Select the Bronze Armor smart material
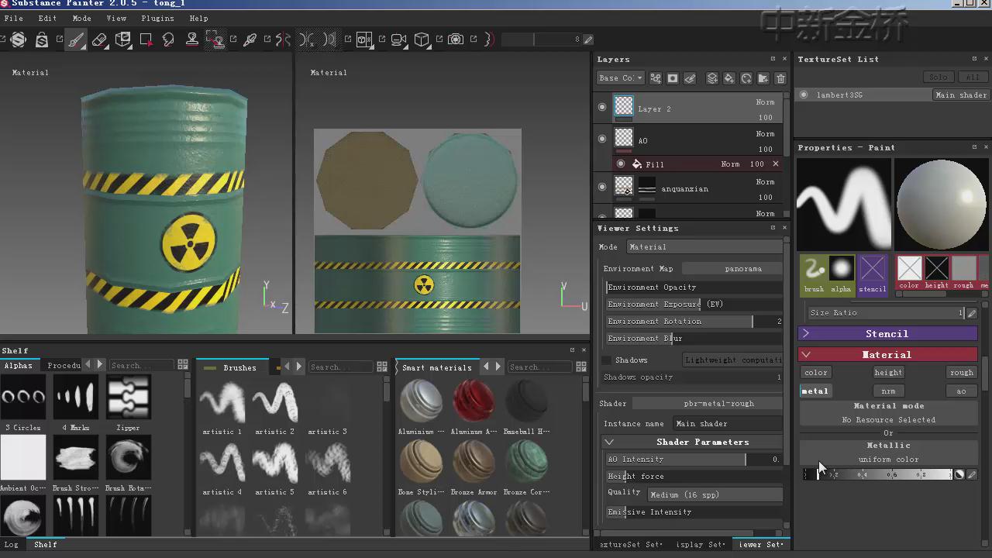The width and height of the screenshot is (992, 558). point(474,462)
